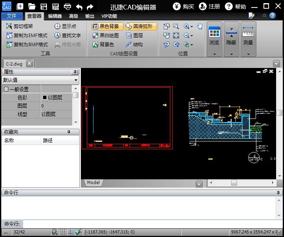The width and height of the screenshot is (284, 237).
Task: Select the pan hand tool
Action: tap(200, 26)
